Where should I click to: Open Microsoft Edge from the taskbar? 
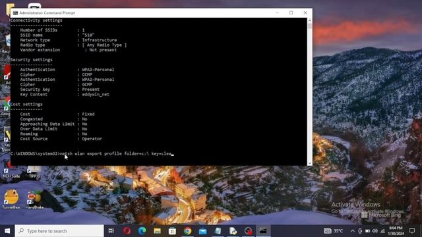[x=142, y=231]
